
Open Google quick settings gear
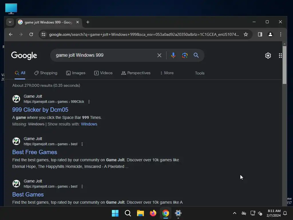pos(268,56)
